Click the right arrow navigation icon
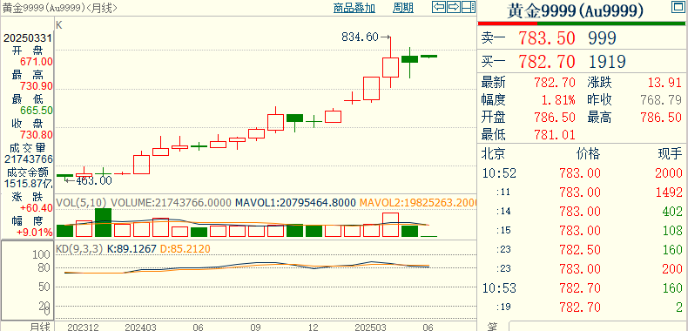The image size is (688, 331). coord(453,7)
